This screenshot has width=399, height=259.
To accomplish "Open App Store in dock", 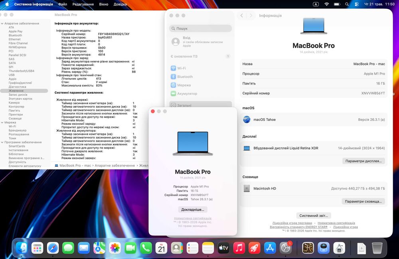I will tap(270, 247).
